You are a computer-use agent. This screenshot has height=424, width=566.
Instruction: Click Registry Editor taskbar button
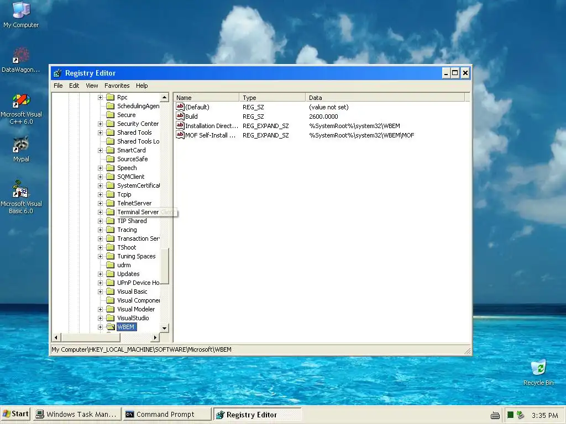257,415
